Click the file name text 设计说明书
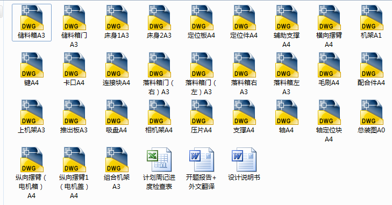Image resolution: width=392 pixels, height=205 pixels. 244,178
